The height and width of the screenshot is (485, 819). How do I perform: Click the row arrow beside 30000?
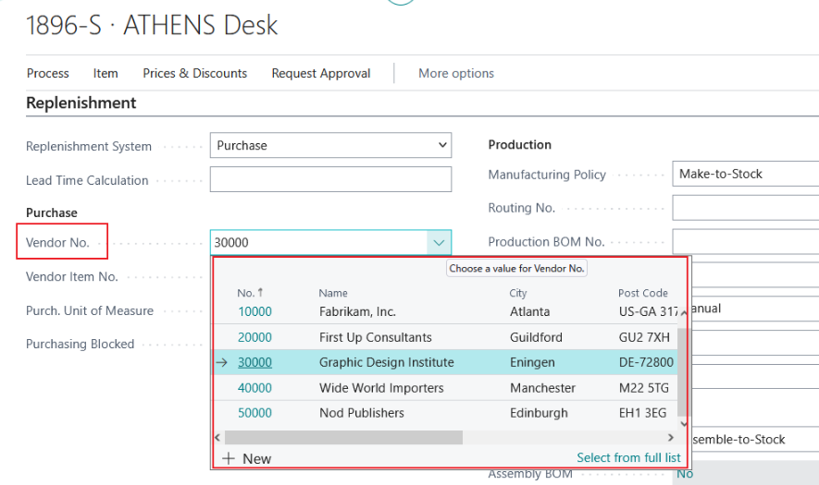coord(222,362)
